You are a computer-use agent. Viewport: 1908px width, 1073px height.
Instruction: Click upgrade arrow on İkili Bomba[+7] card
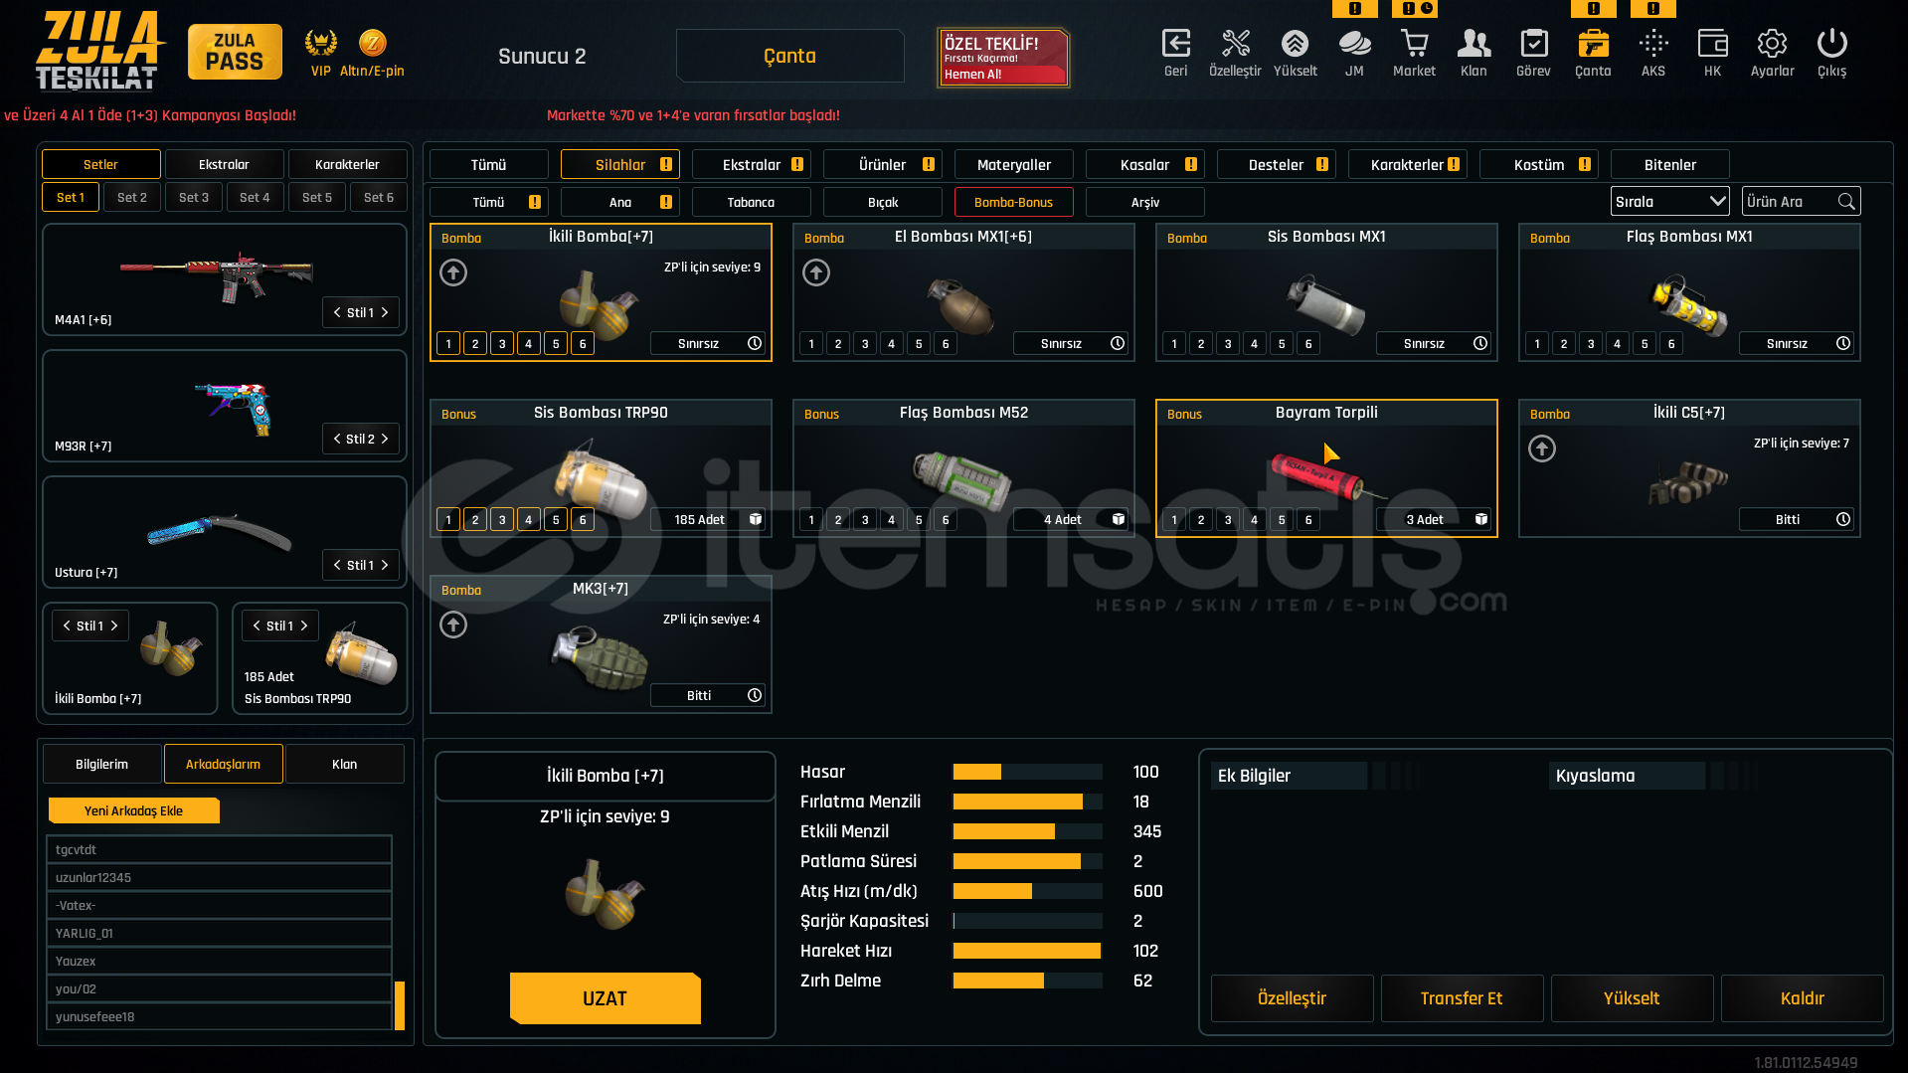click(453, 272)
